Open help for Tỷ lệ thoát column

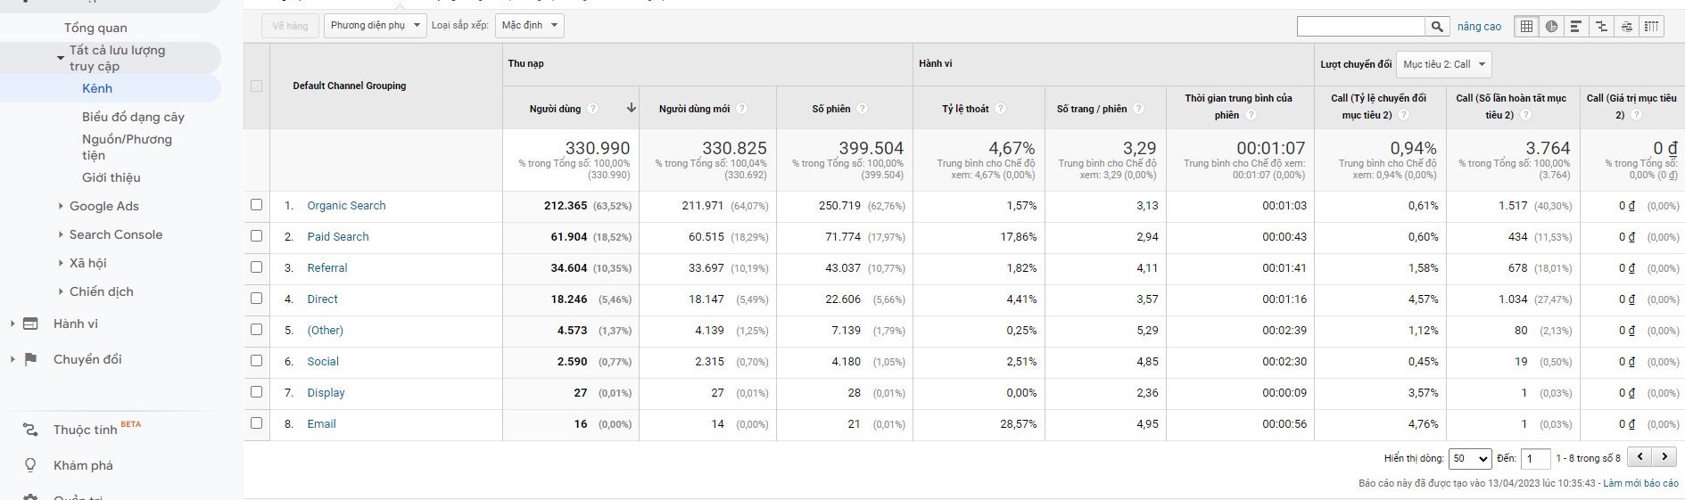click(1000, 109)
